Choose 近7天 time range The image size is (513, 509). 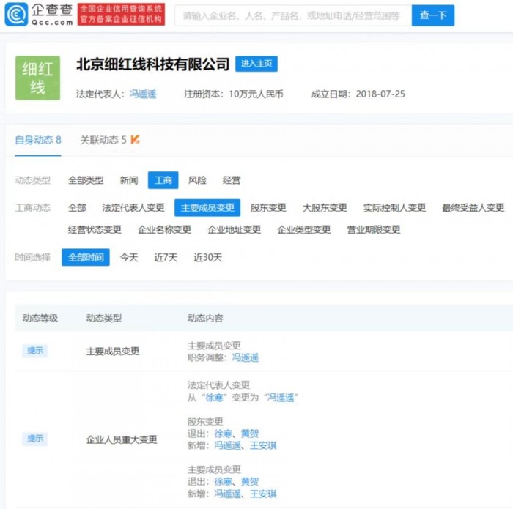pyautogui.click(x=165, y=258)
